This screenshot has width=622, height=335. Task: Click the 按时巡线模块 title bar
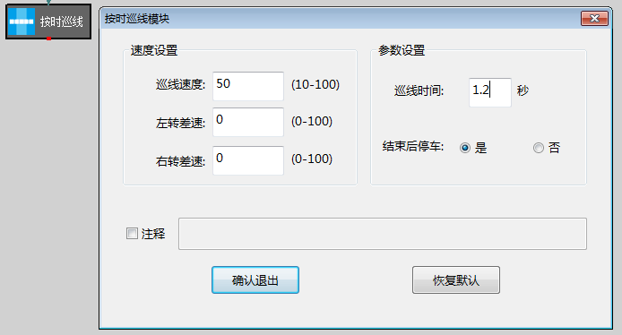tap(341, 19)
